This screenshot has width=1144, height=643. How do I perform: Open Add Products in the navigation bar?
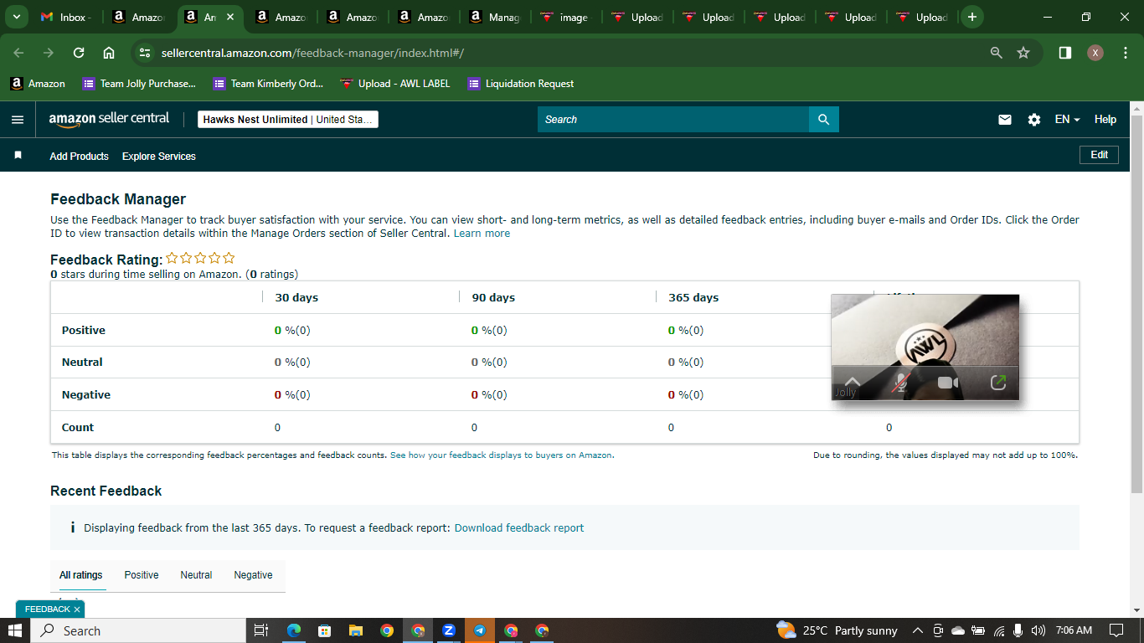tap(79, 157)
